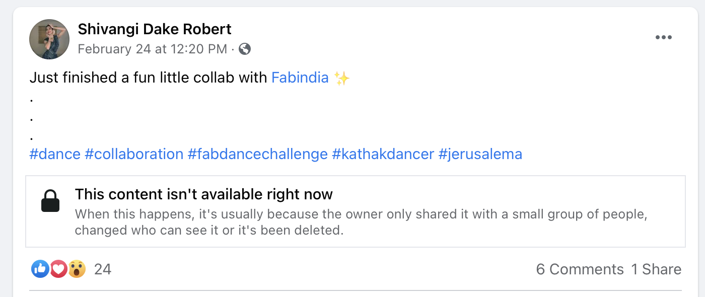Screen dimensions: 705x297
Task: Open the Fabindia page link
Action: (300, 78)
